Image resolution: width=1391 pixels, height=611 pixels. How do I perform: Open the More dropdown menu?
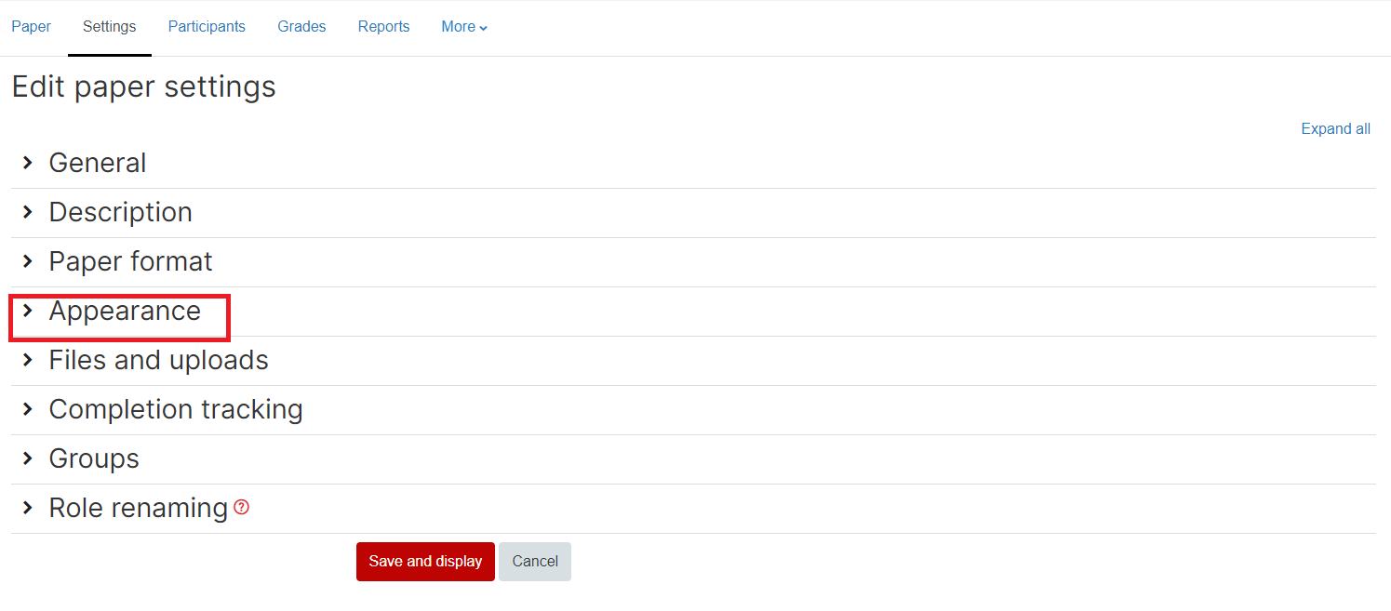[x=464, y=27]
